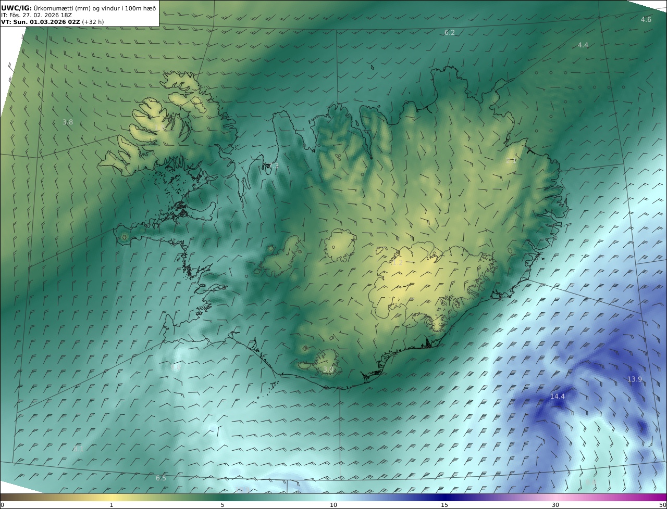Click the map value label "4.4"
The height and width of the screenshot is (509, 667).
(x=583, y=45)
